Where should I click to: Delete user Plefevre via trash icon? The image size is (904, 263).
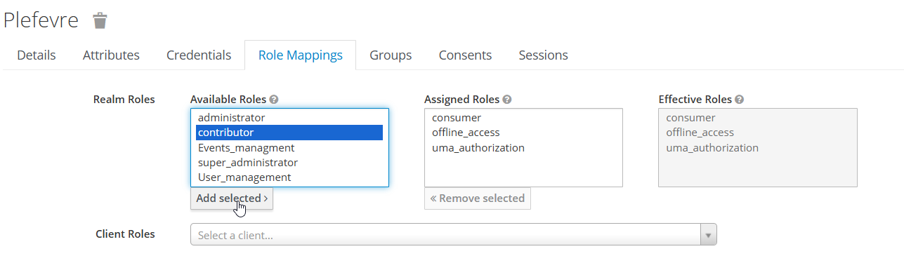coord(100,20)
